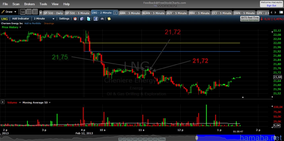Switch to AUY - 5 Minute tab

point(177,13)
